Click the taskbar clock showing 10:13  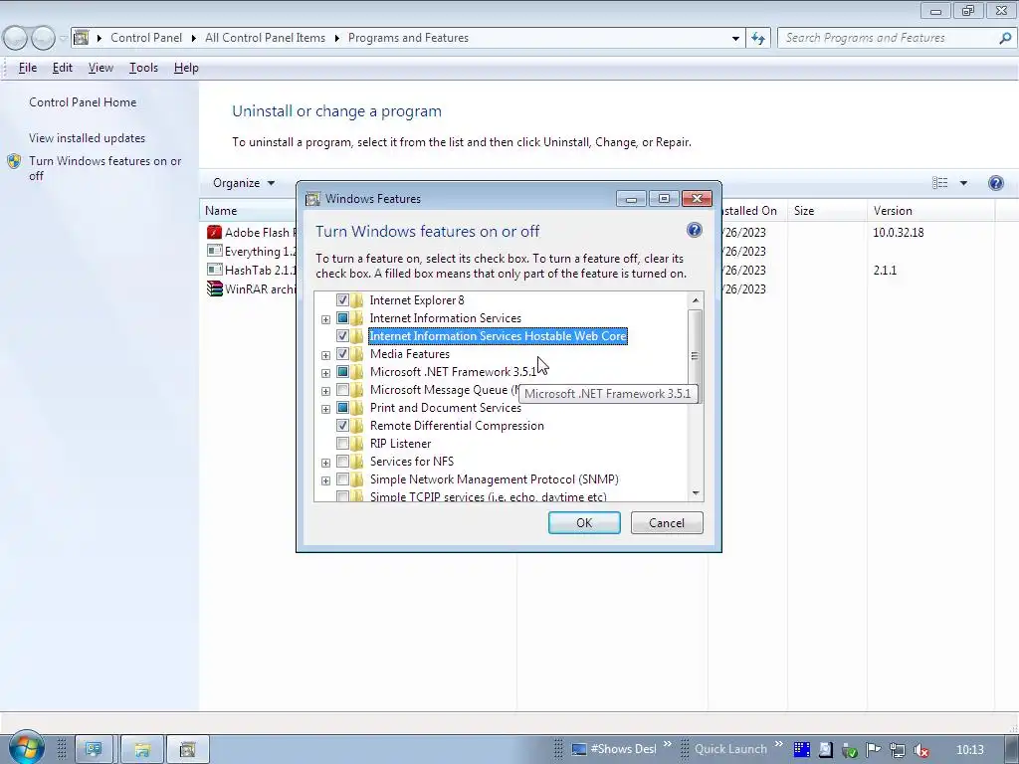click(969, 750)
